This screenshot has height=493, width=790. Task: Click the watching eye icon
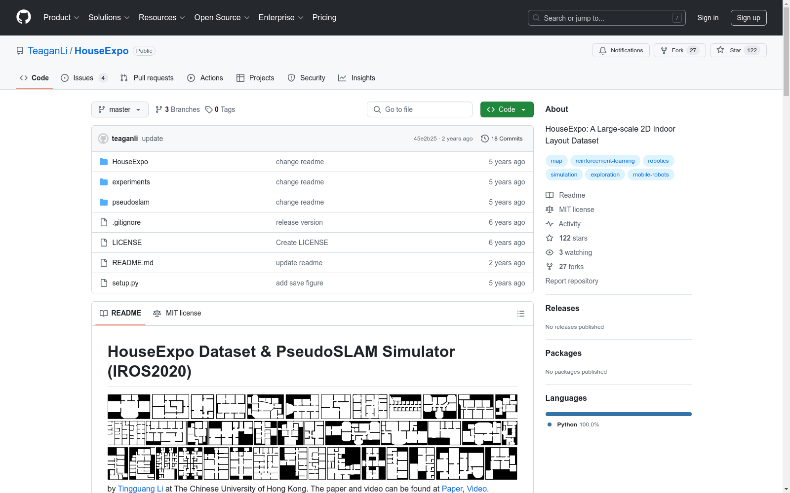point(550,252)
